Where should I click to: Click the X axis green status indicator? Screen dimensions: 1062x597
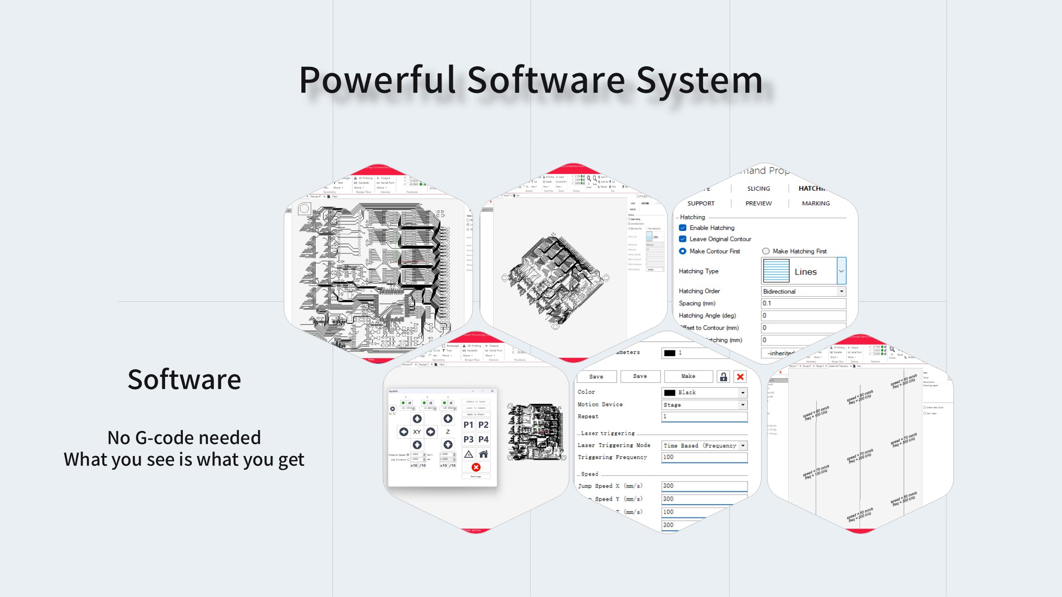pos(403,403)
